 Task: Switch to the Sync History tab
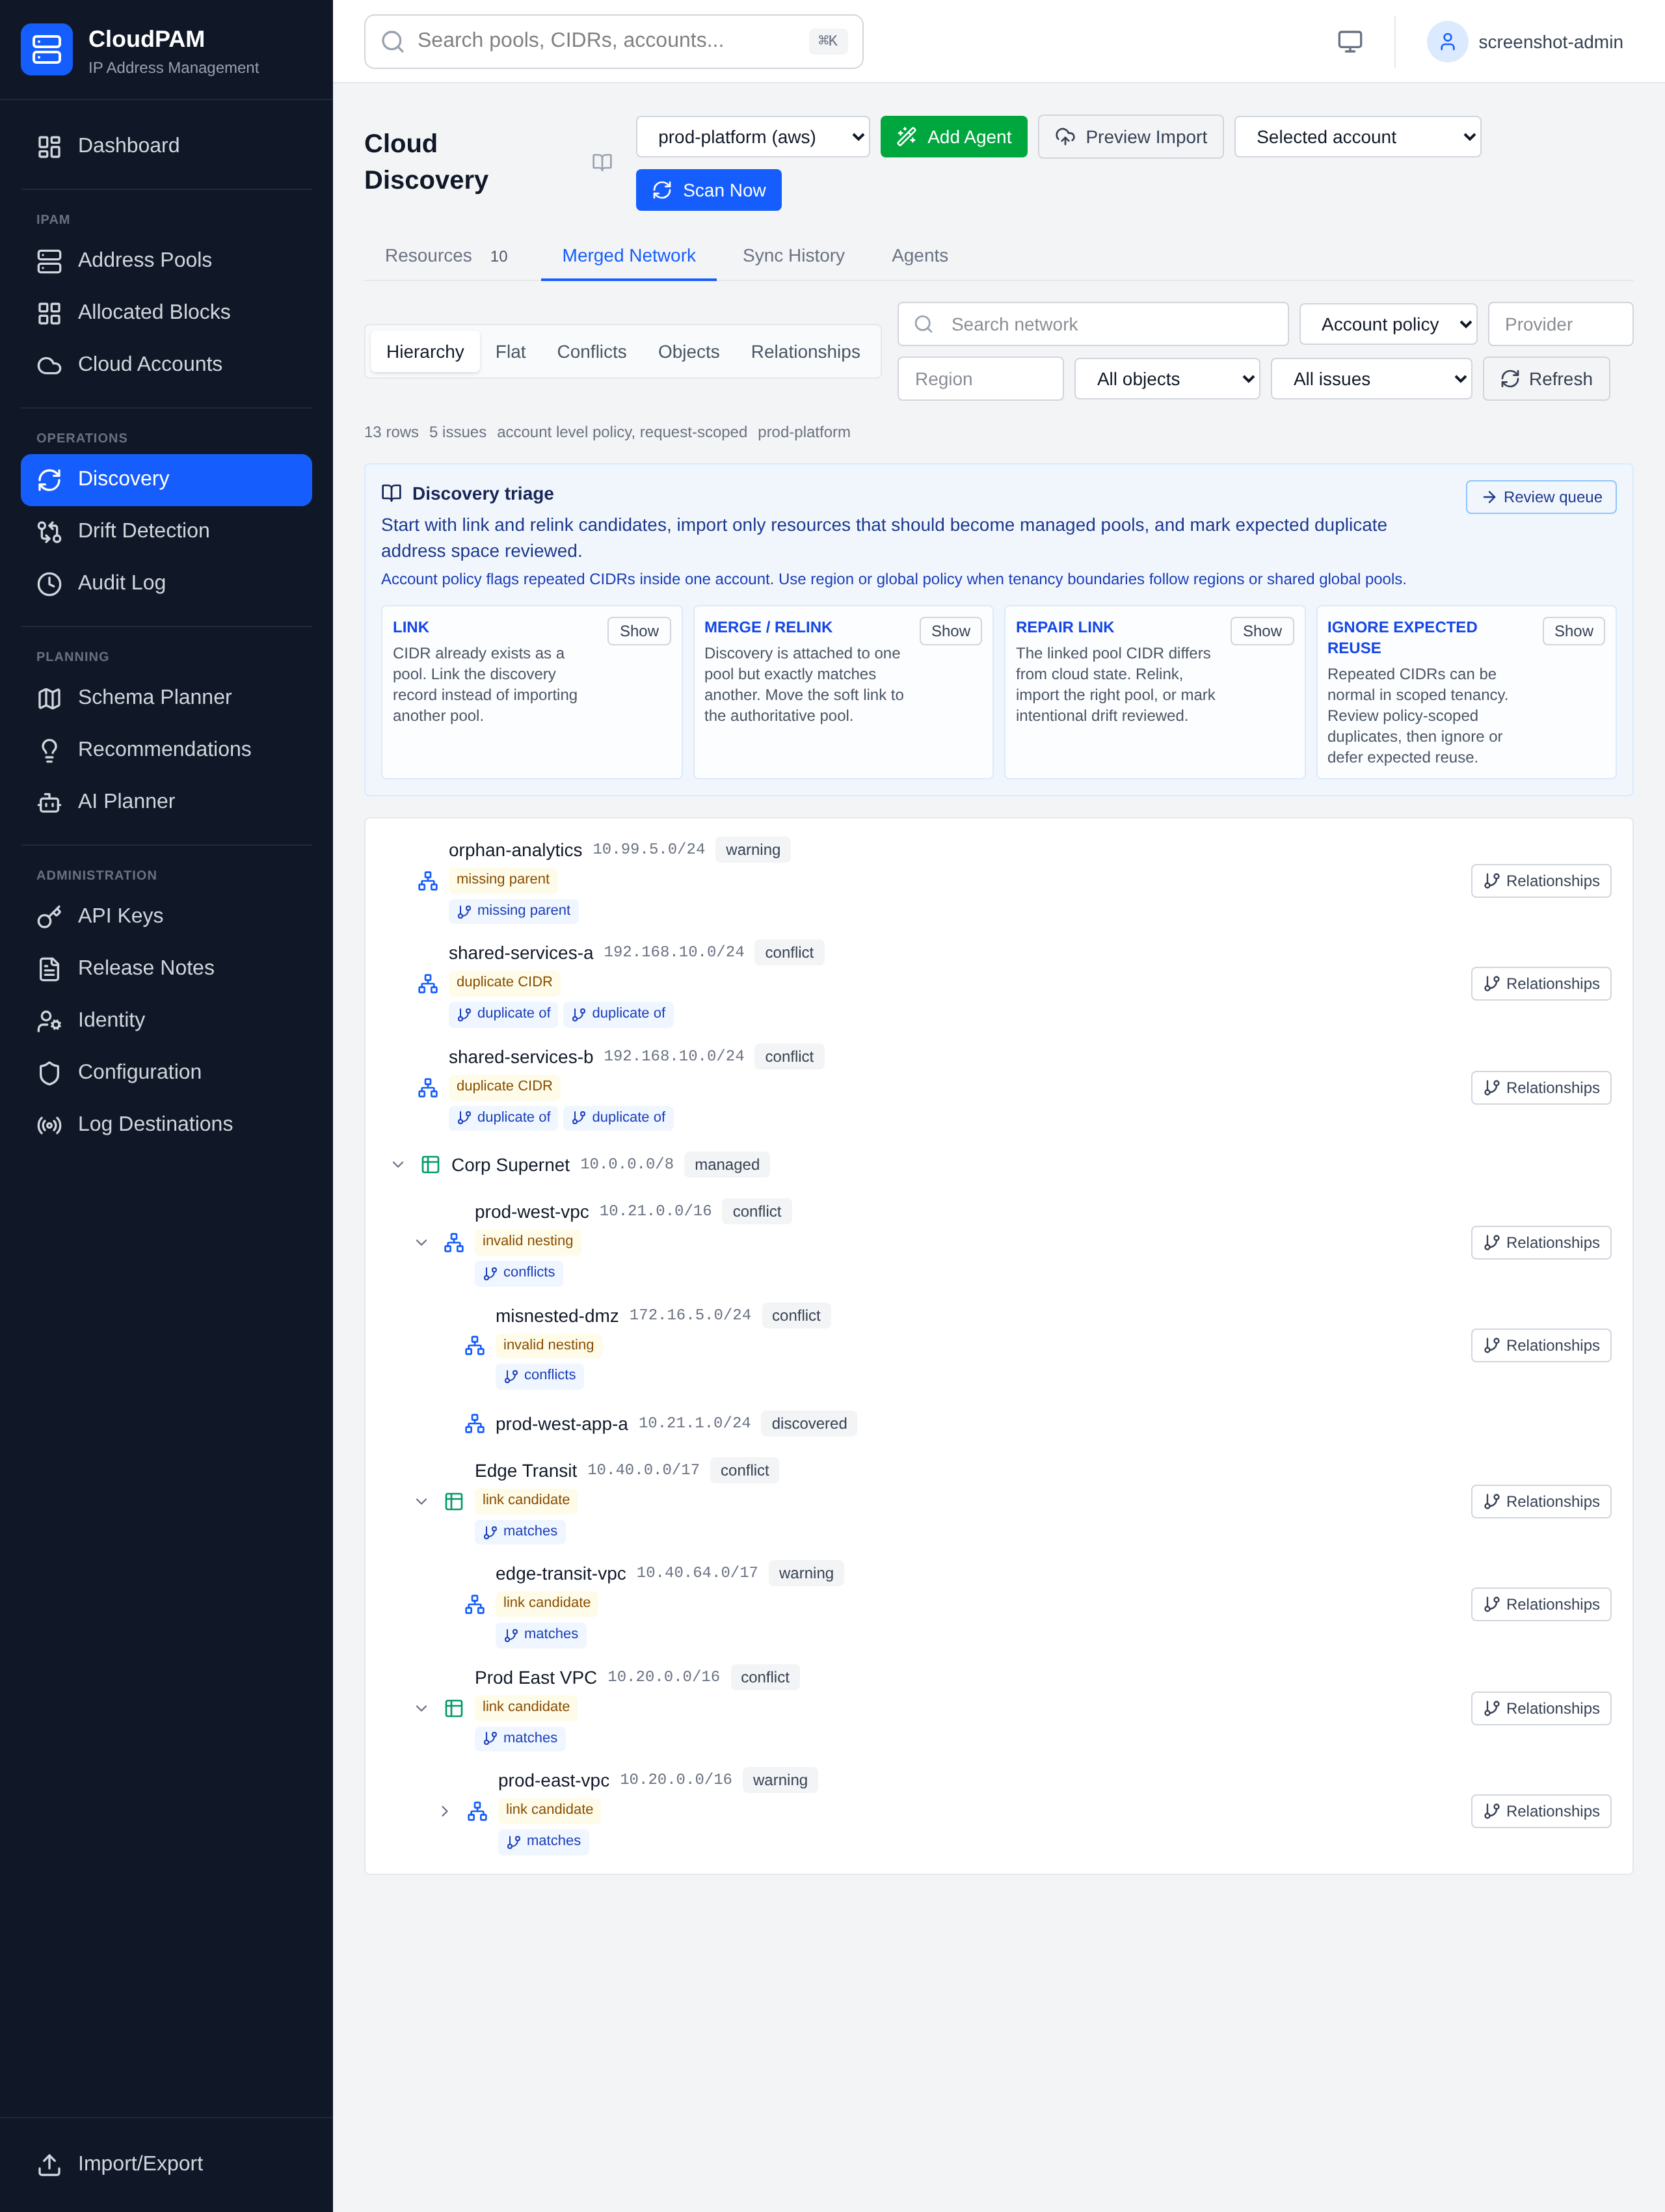point(793,256)
